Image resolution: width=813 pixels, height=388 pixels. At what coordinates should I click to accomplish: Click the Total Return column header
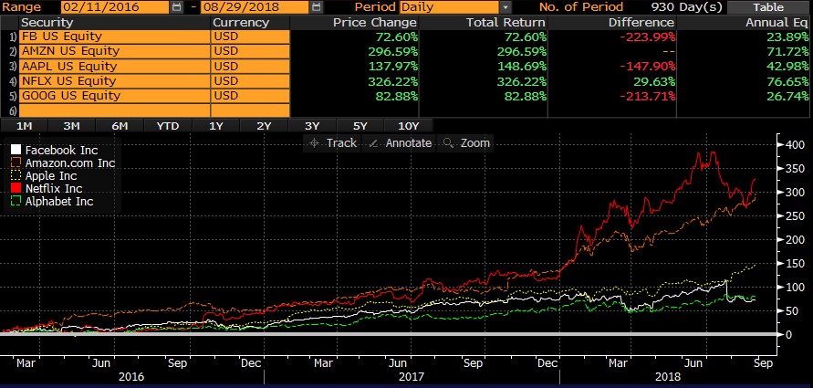(506, 23)
